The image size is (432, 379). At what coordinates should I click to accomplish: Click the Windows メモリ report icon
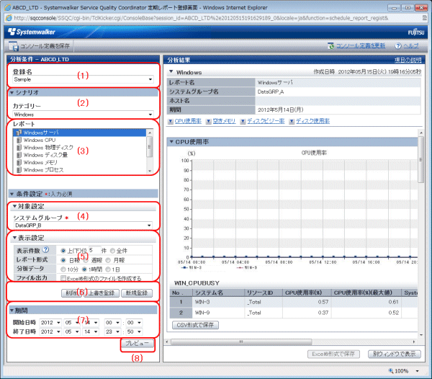point(19,162)
